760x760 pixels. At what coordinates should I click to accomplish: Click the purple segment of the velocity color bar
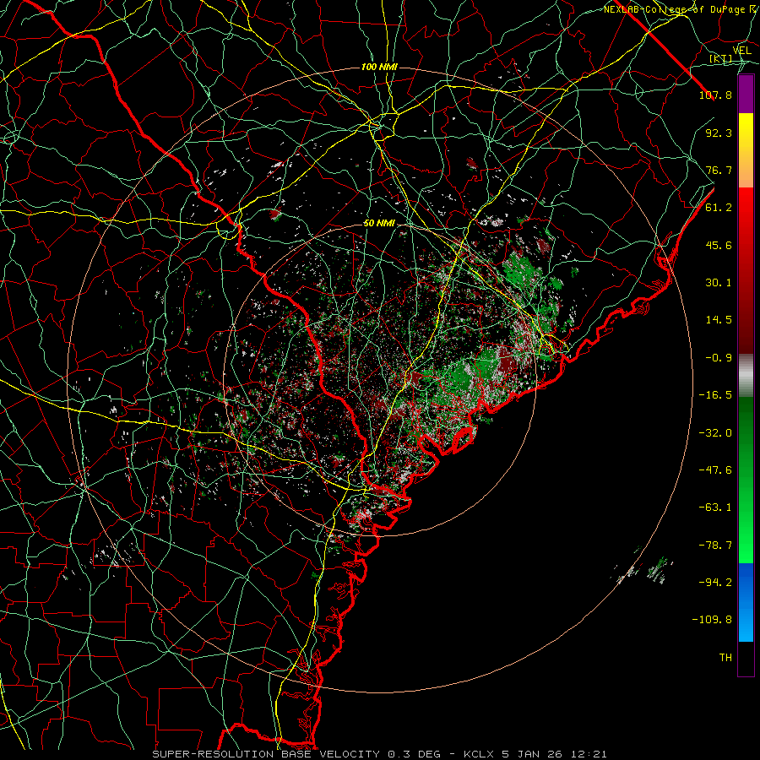(x=746, y=94)
